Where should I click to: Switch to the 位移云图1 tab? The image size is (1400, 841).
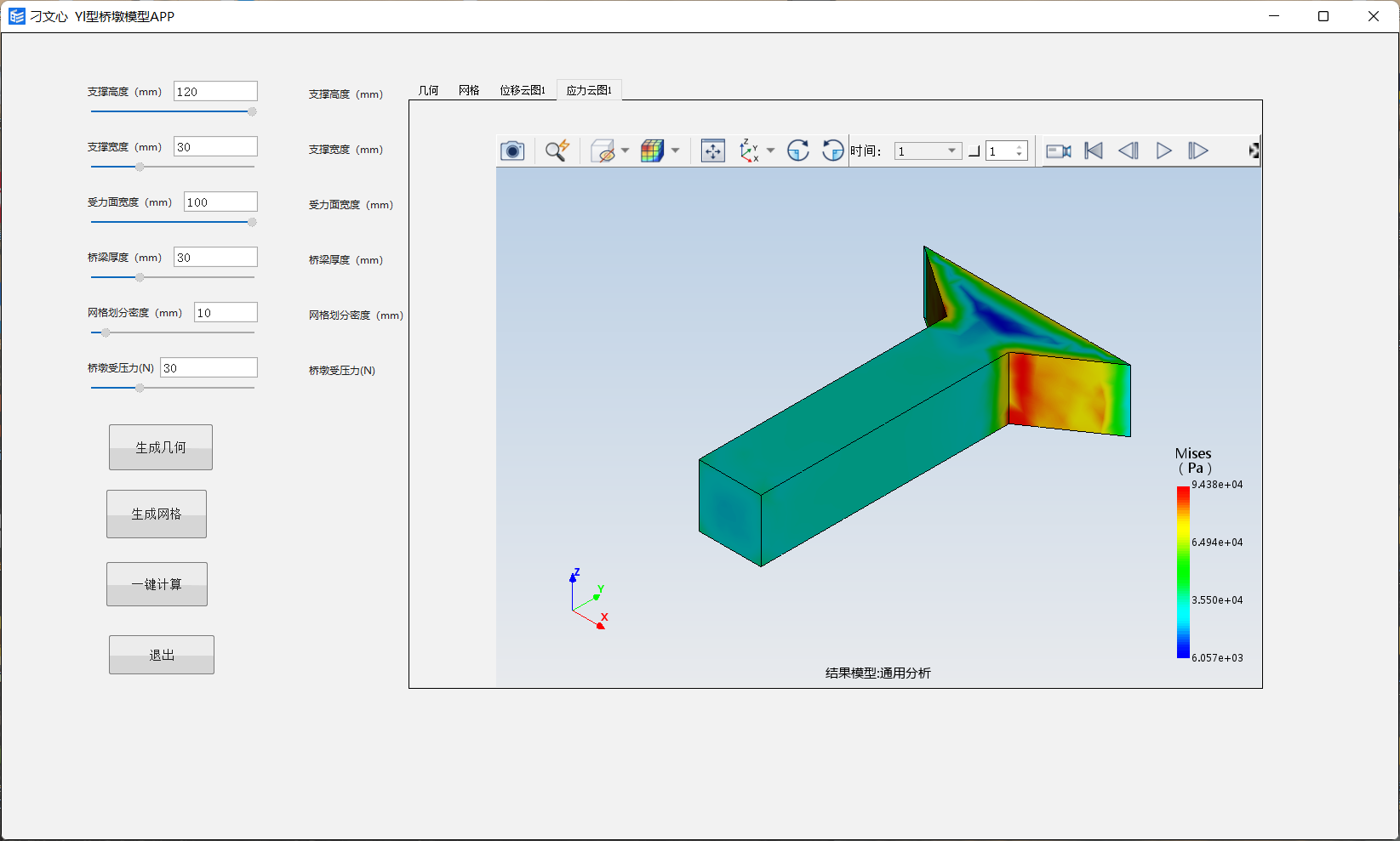[522, 90]
